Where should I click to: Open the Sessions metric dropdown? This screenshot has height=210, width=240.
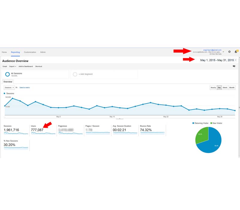pos(9,88)
